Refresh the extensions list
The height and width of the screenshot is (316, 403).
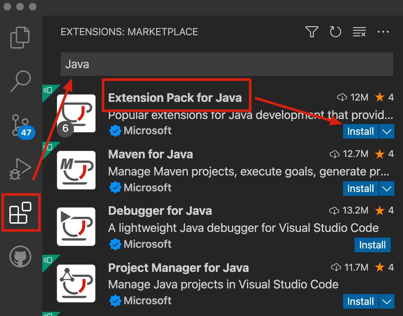pyautogui.click(x=335, y=32)
